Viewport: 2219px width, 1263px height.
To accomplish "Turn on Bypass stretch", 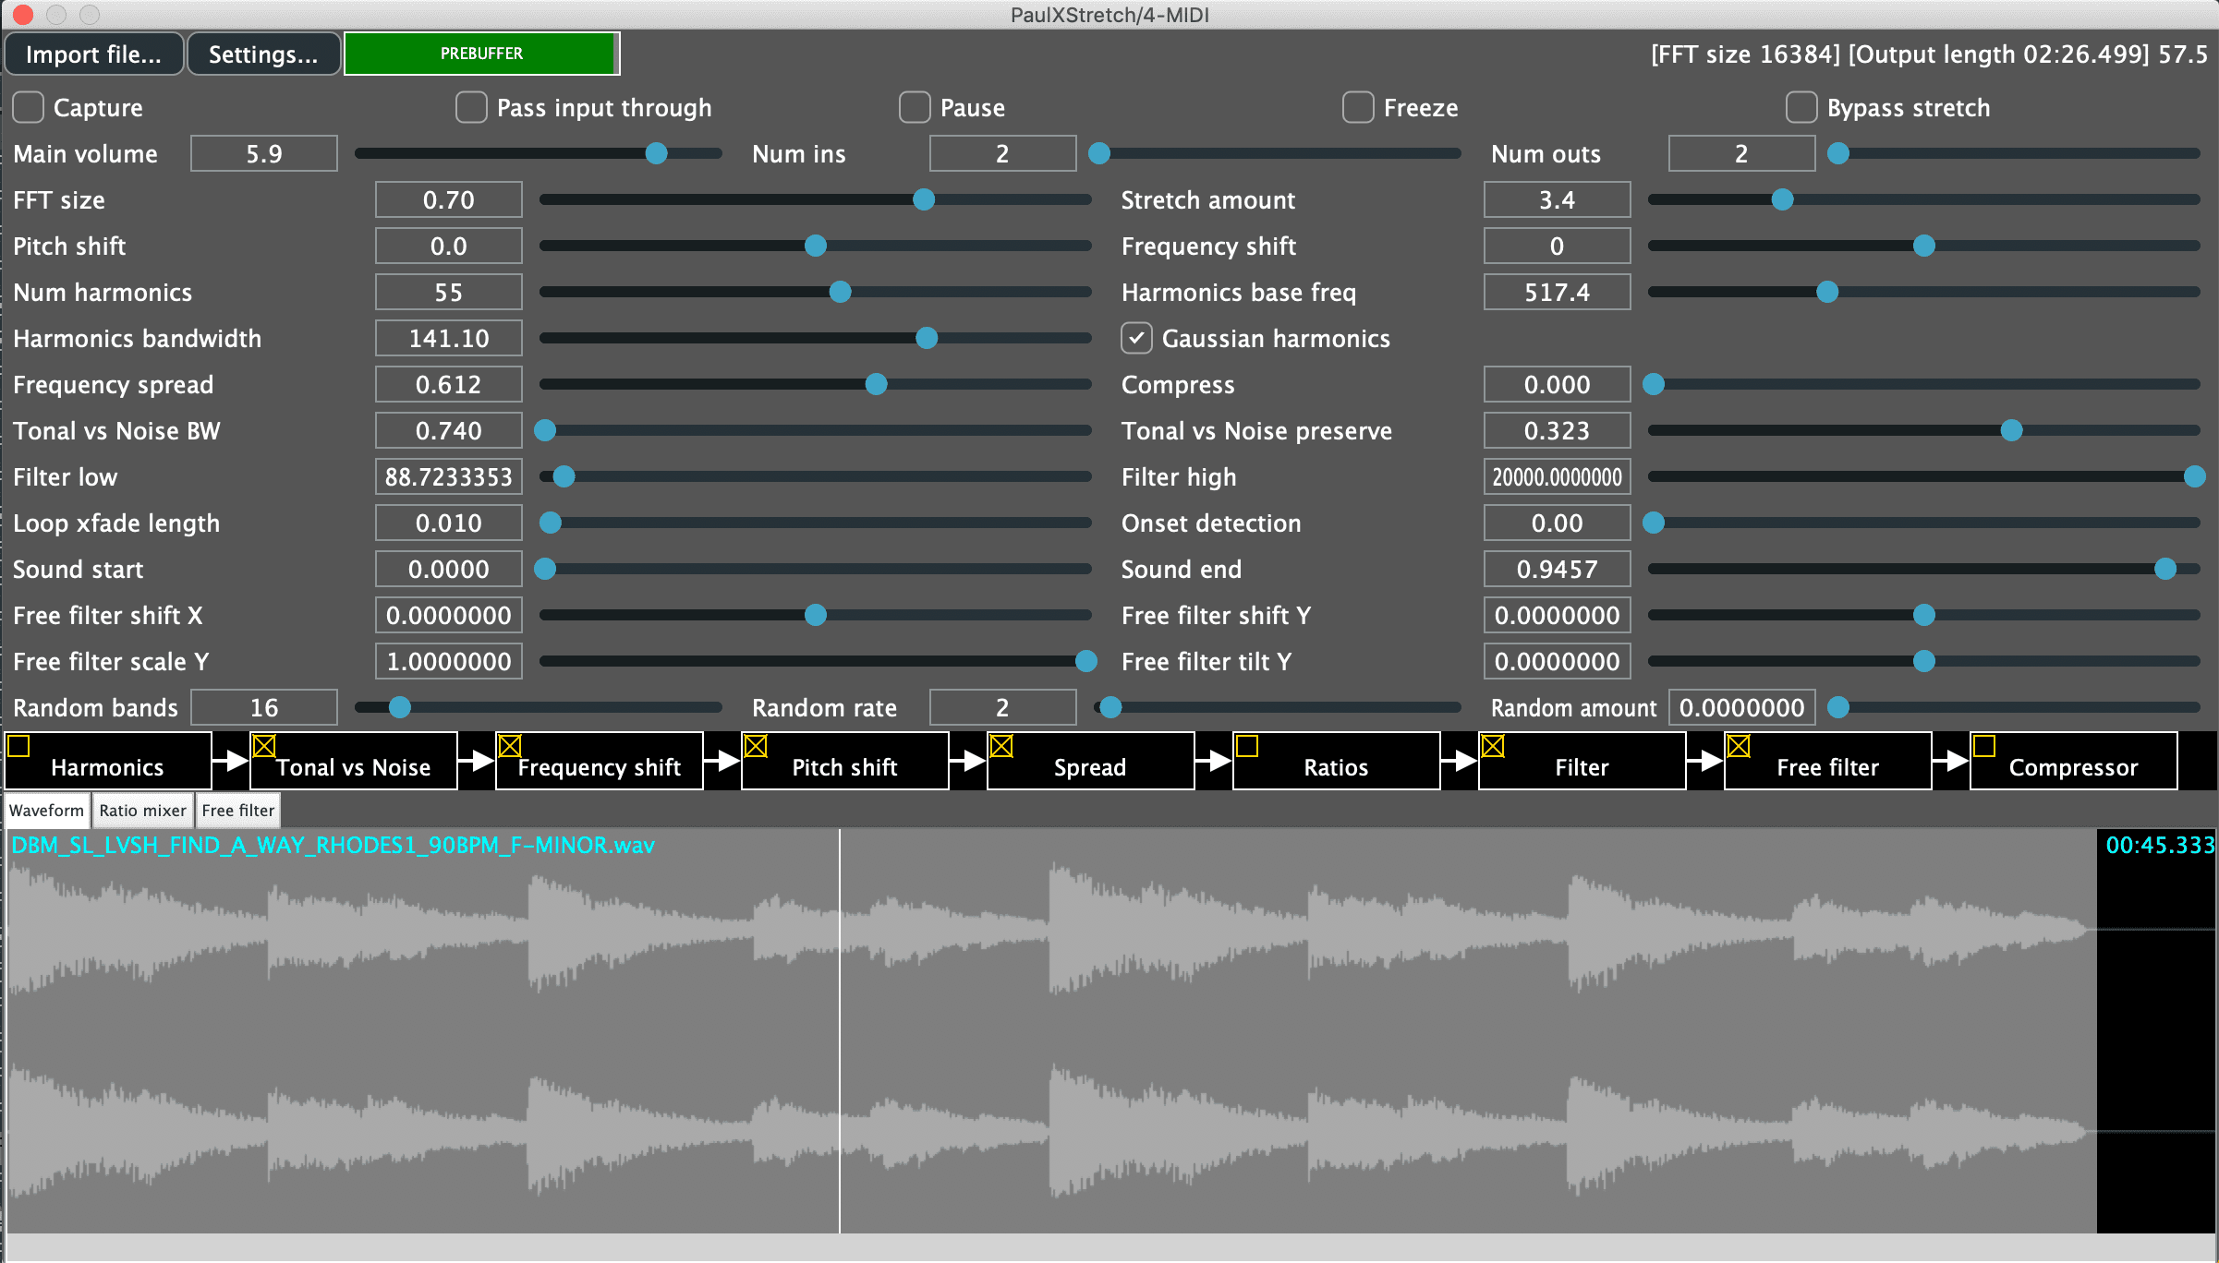I will 1802,107.
